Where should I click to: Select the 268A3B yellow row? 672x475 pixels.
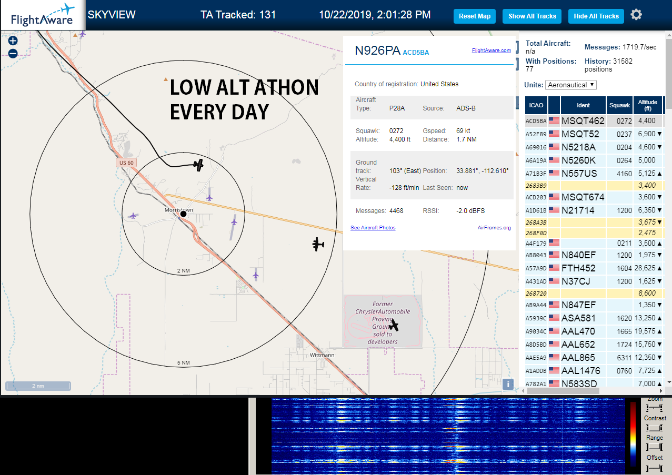[595, 223]
